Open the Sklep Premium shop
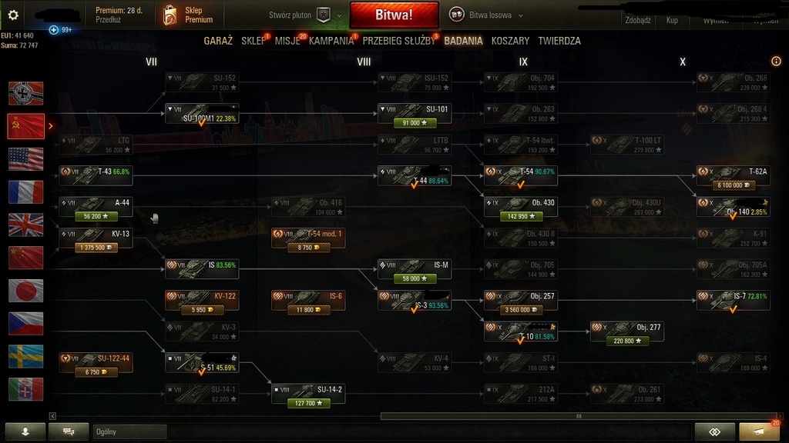This screenshot has width=789, height=443. click(188, 15)
